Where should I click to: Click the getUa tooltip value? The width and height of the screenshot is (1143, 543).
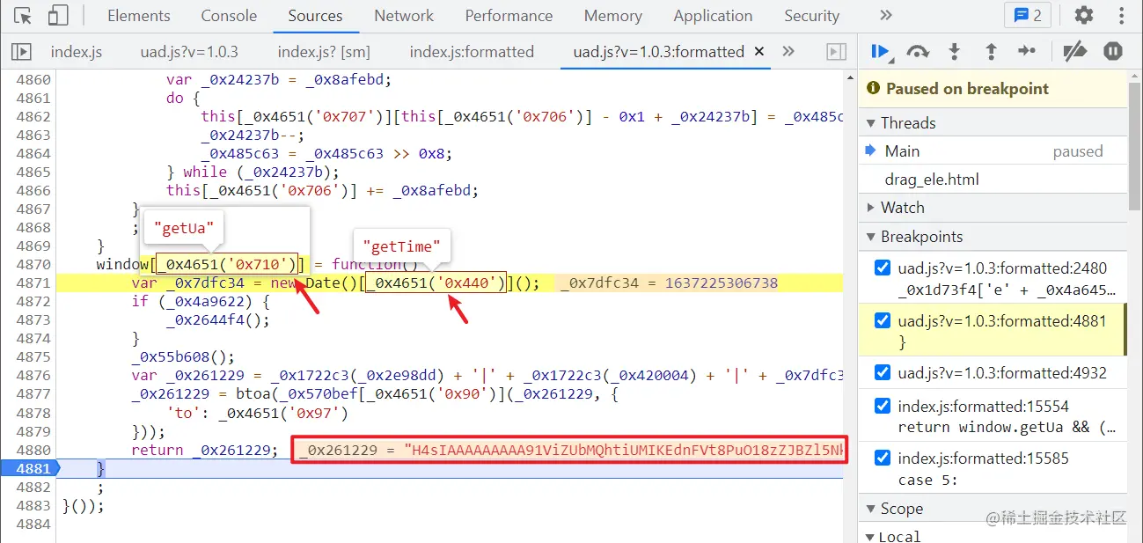point(184,228)
